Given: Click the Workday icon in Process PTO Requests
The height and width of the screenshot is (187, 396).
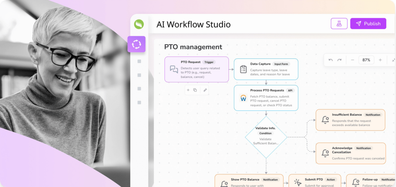Looking at the screenshot, I should click(244, 98).
